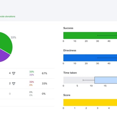Click the 67% total value
The image size is (117, 114).
click(45, 73)
